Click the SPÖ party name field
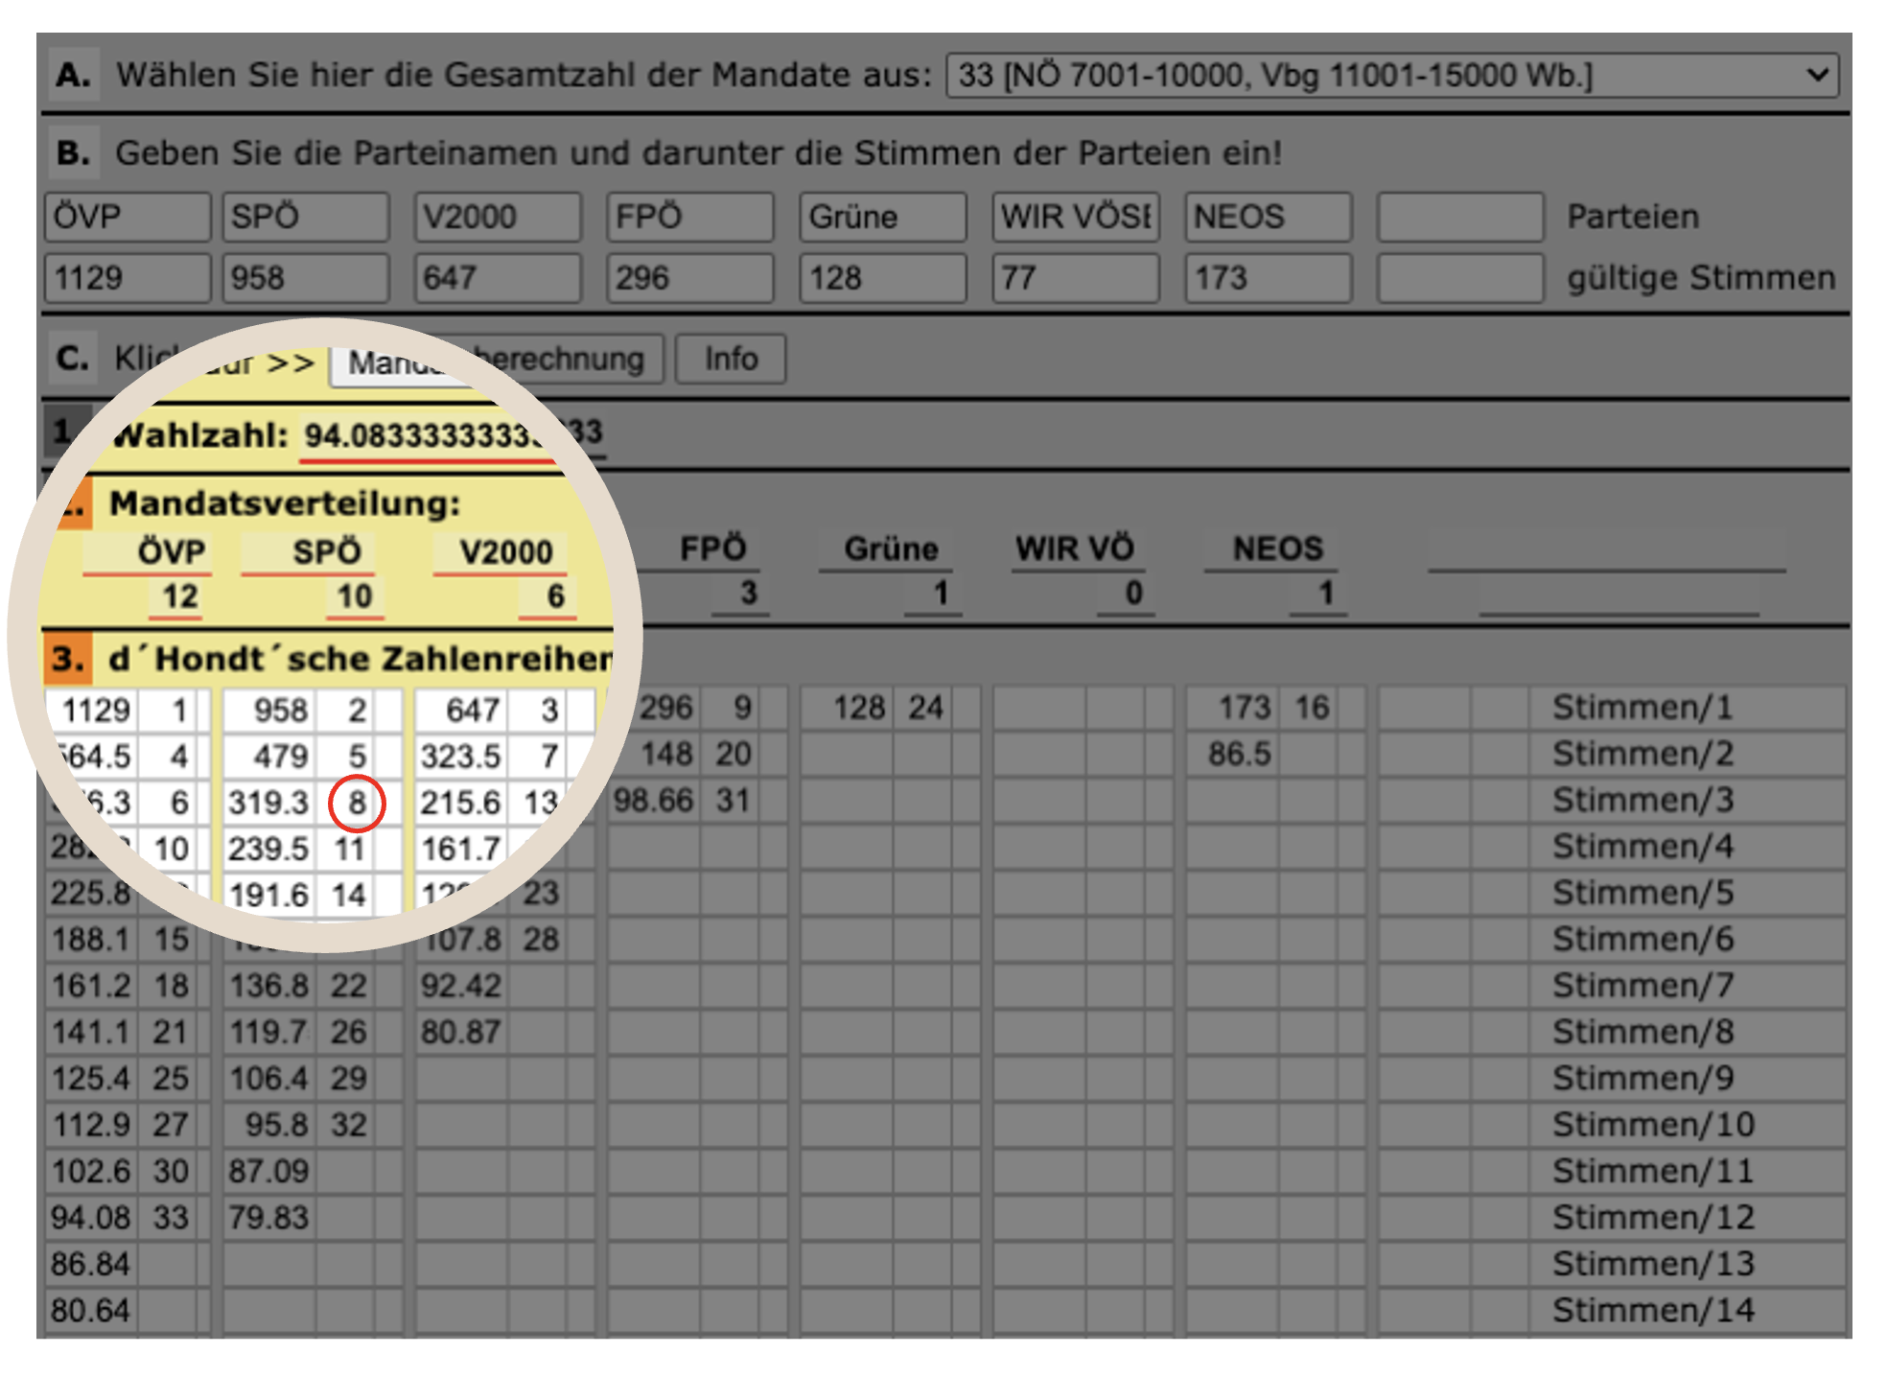This screenshot has width=1887, height=1377. pos(305,217)
